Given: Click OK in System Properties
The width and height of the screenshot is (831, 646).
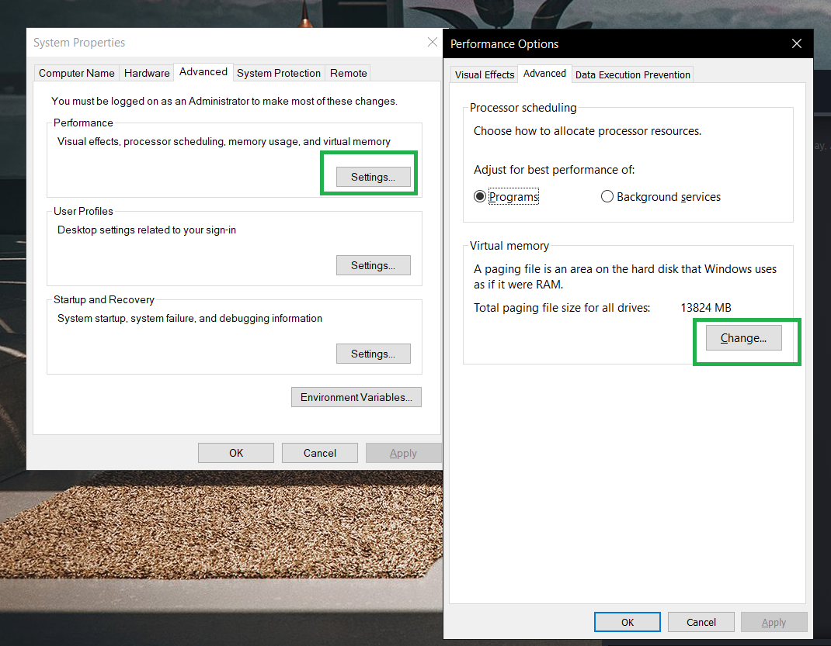Looking at the screenshot, I should pyautogui.click(x=235, y=452).
